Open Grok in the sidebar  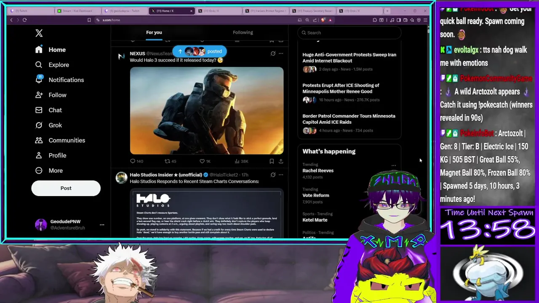[x=49, y=125]
